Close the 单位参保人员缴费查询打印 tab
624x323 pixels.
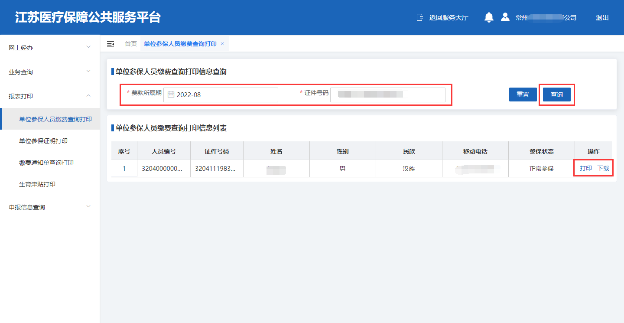point(222,44)
